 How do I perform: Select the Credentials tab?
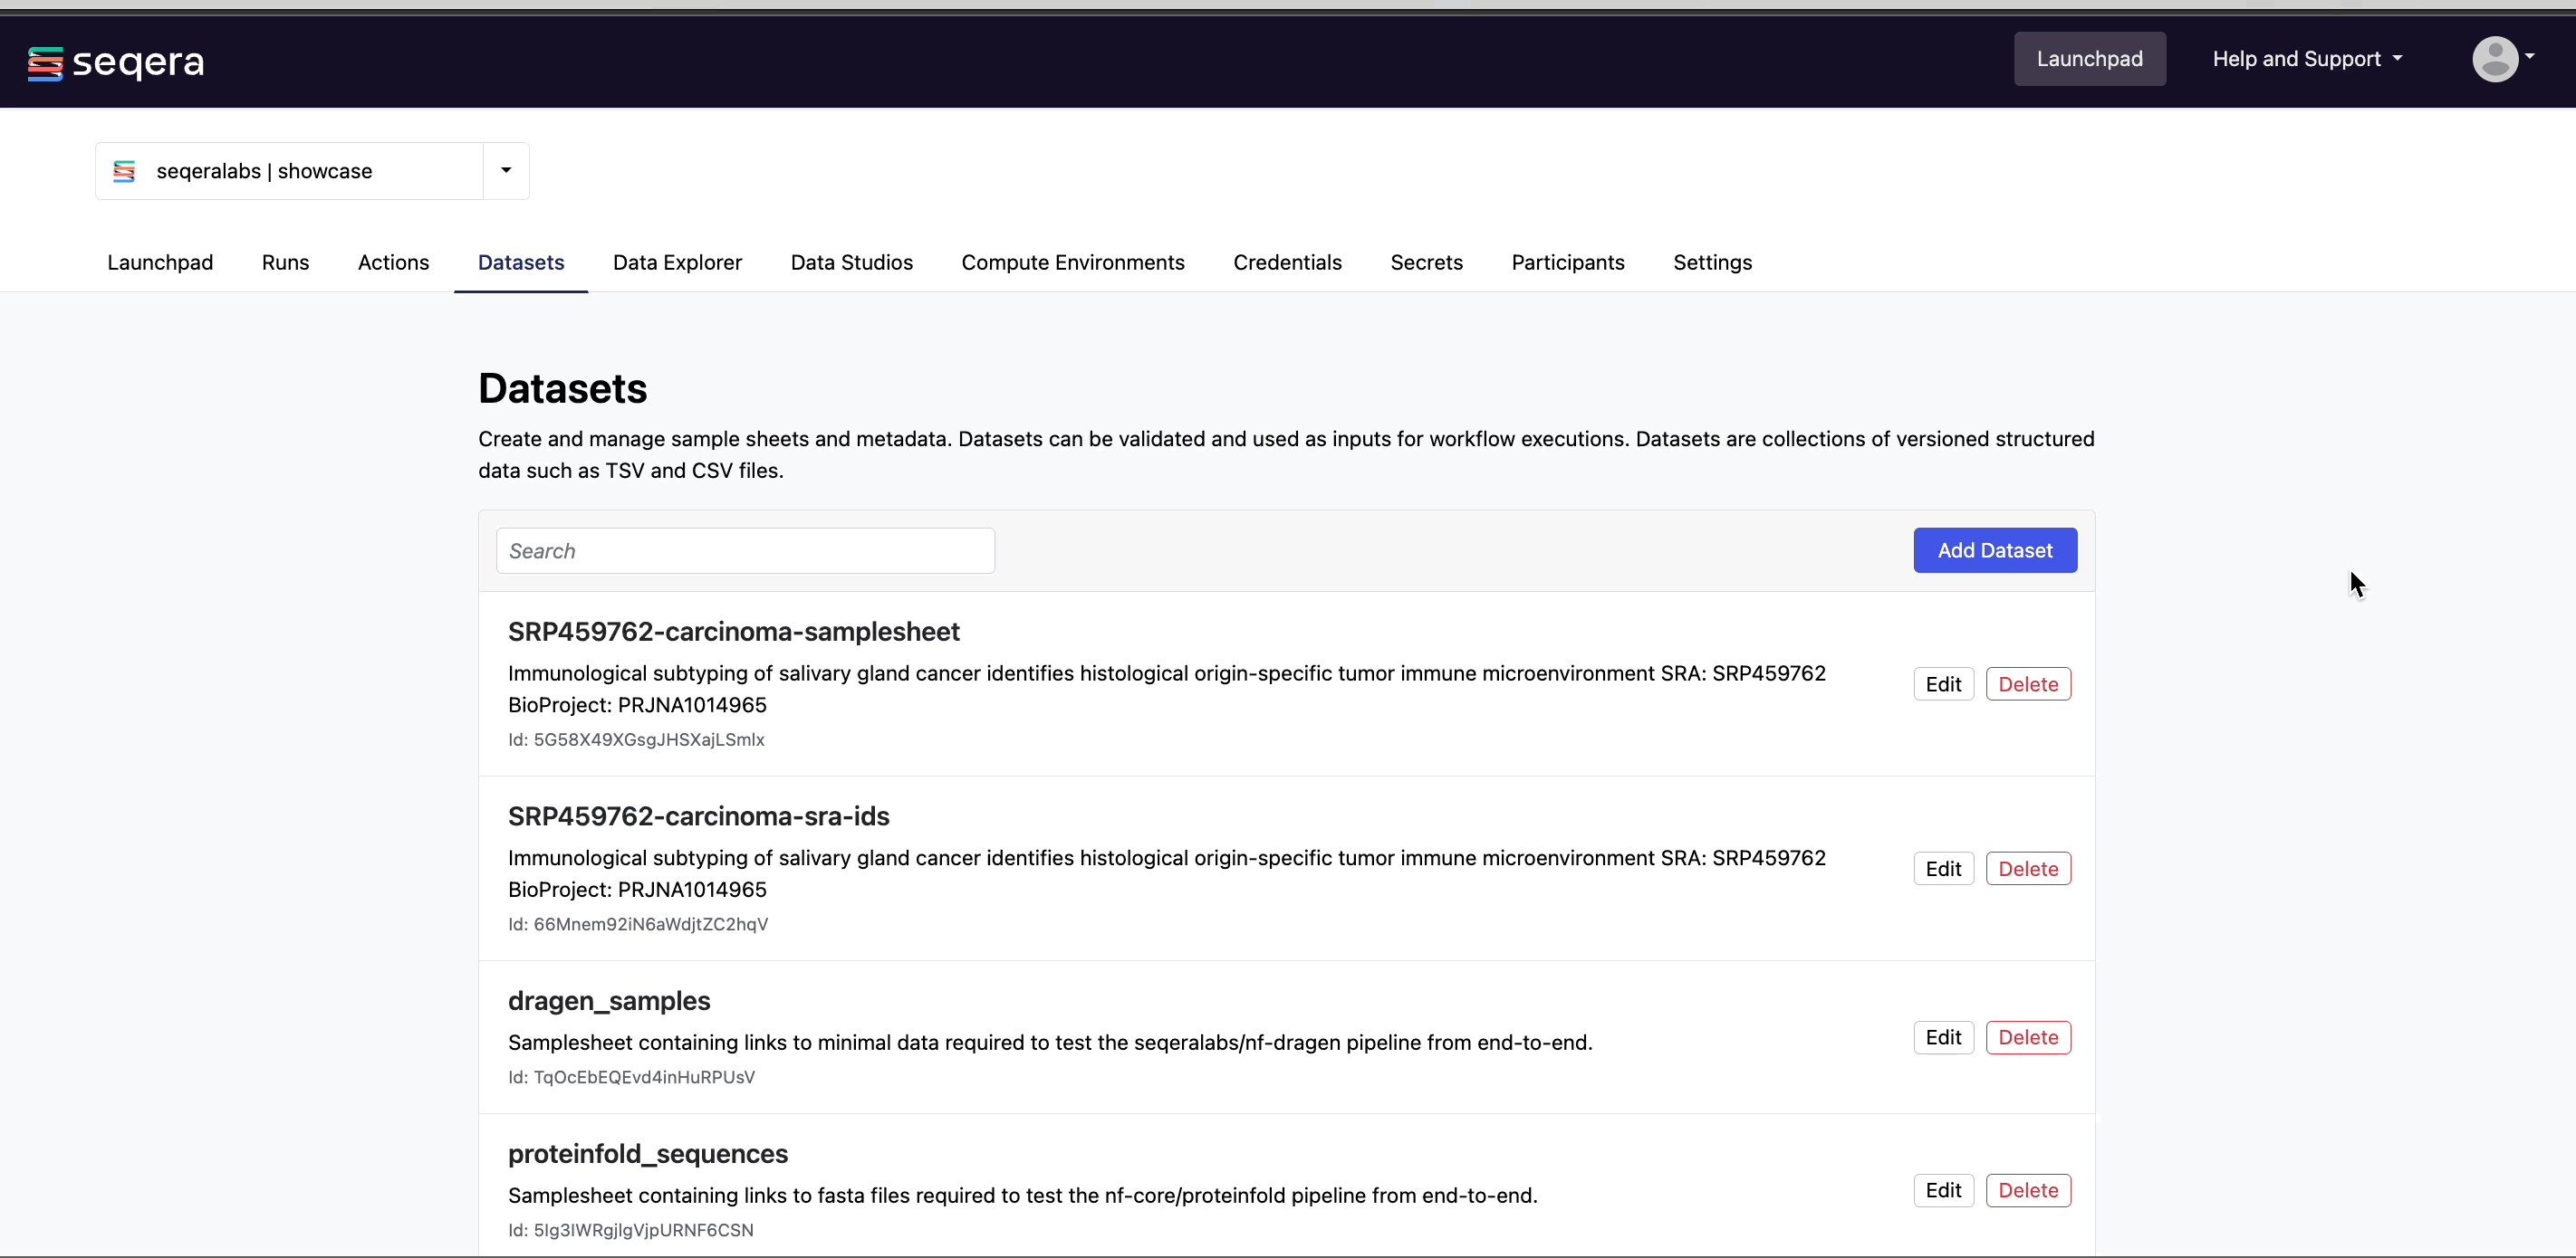1290,262
